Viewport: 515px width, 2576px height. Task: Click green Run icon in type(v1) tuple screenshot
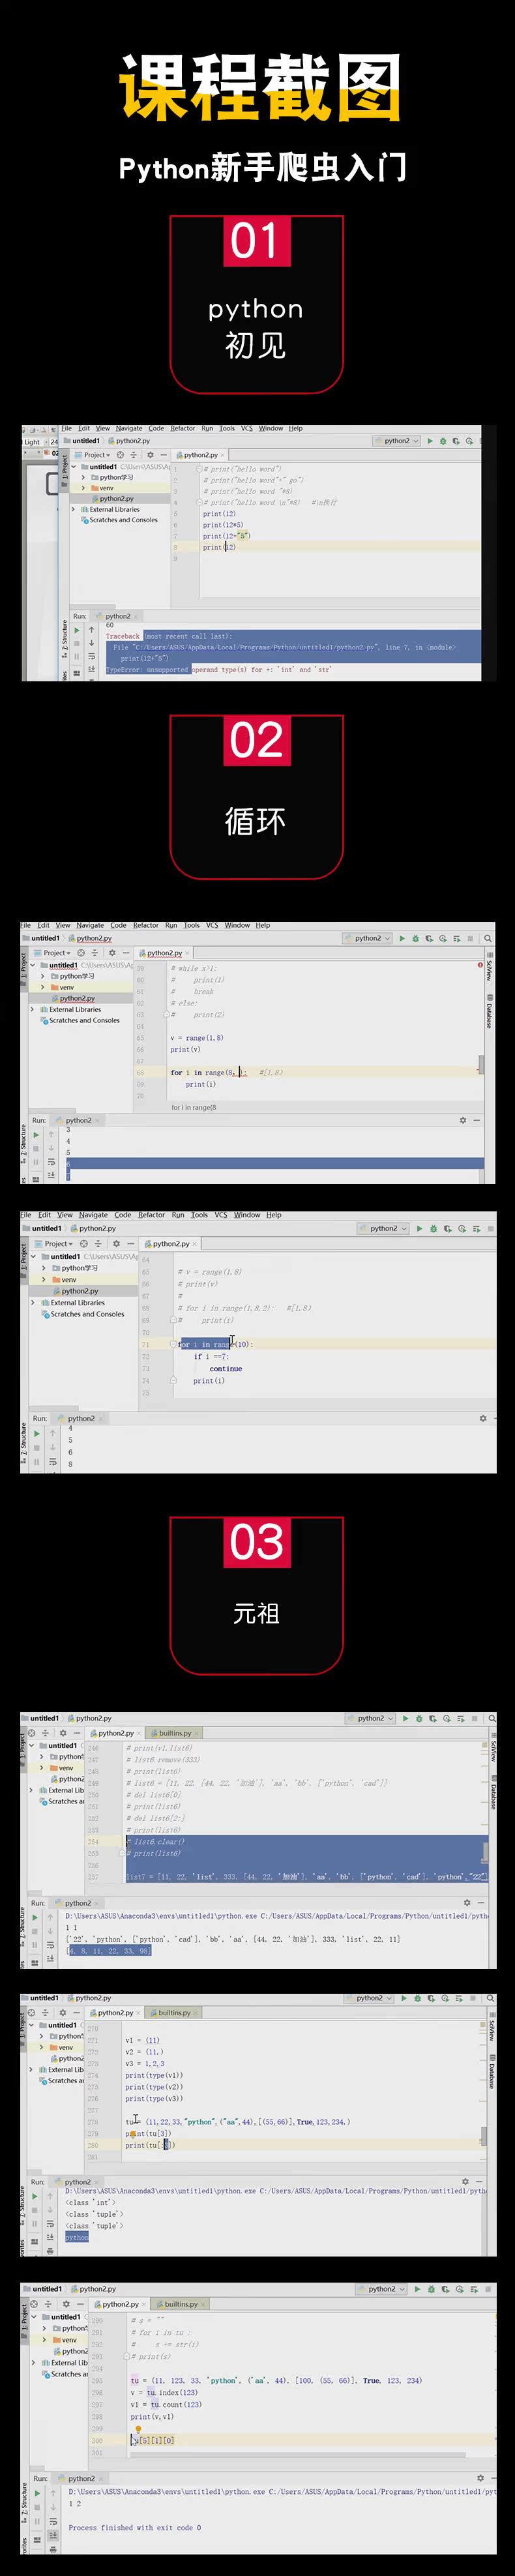tap(405, 1998)
